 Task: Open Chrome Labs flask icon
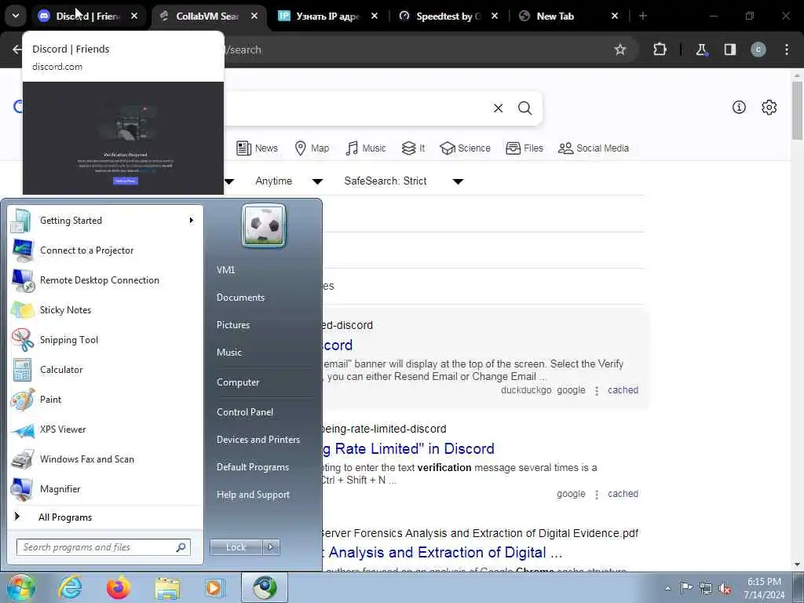pos(701,49)
